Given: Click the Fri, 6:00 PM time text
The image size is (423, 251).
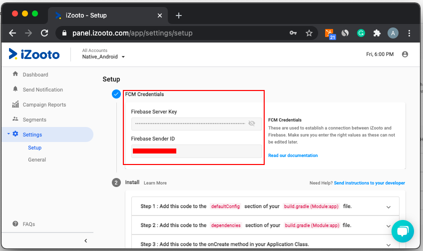Looking at the screenshot, I should 380,54.
